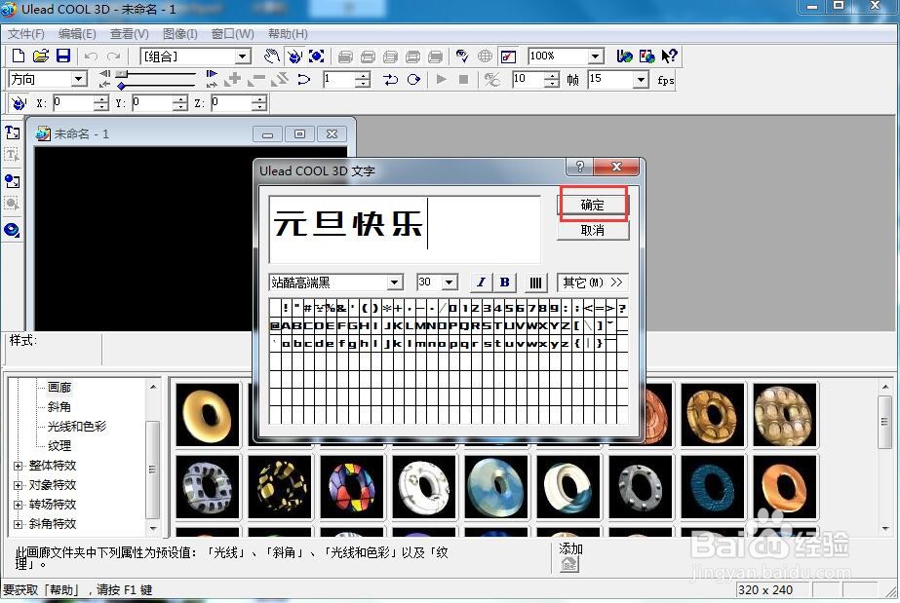Click the 确定 button

click(x=593, y=205)
